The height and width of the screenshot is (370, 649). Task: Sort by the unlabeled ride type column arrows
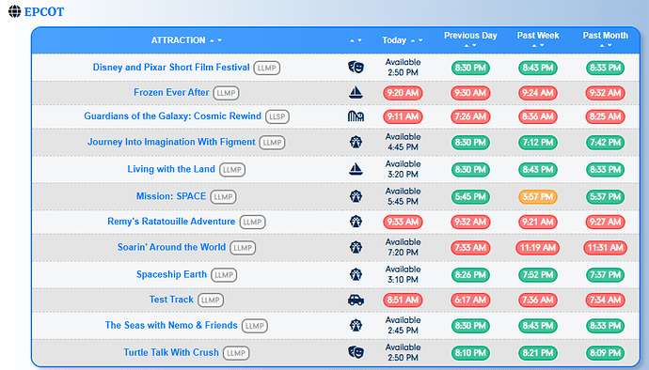(x=356, y=40)
